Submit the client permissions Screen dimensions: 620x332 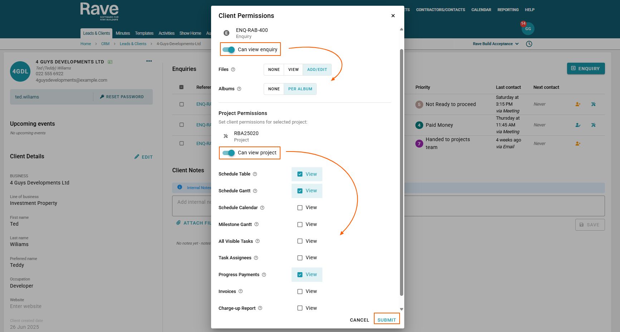click(387, 320)
